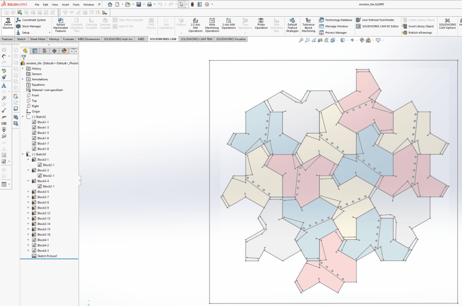Open 2.5 Axis Mill Operations

195,25
